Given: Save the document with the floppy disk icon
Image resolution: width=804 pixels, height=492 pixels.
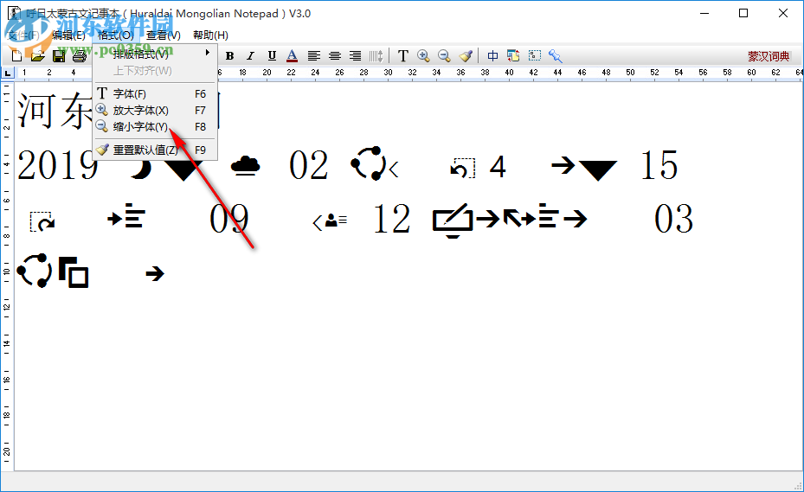Looking at the screenshot, I should point(59,56).
